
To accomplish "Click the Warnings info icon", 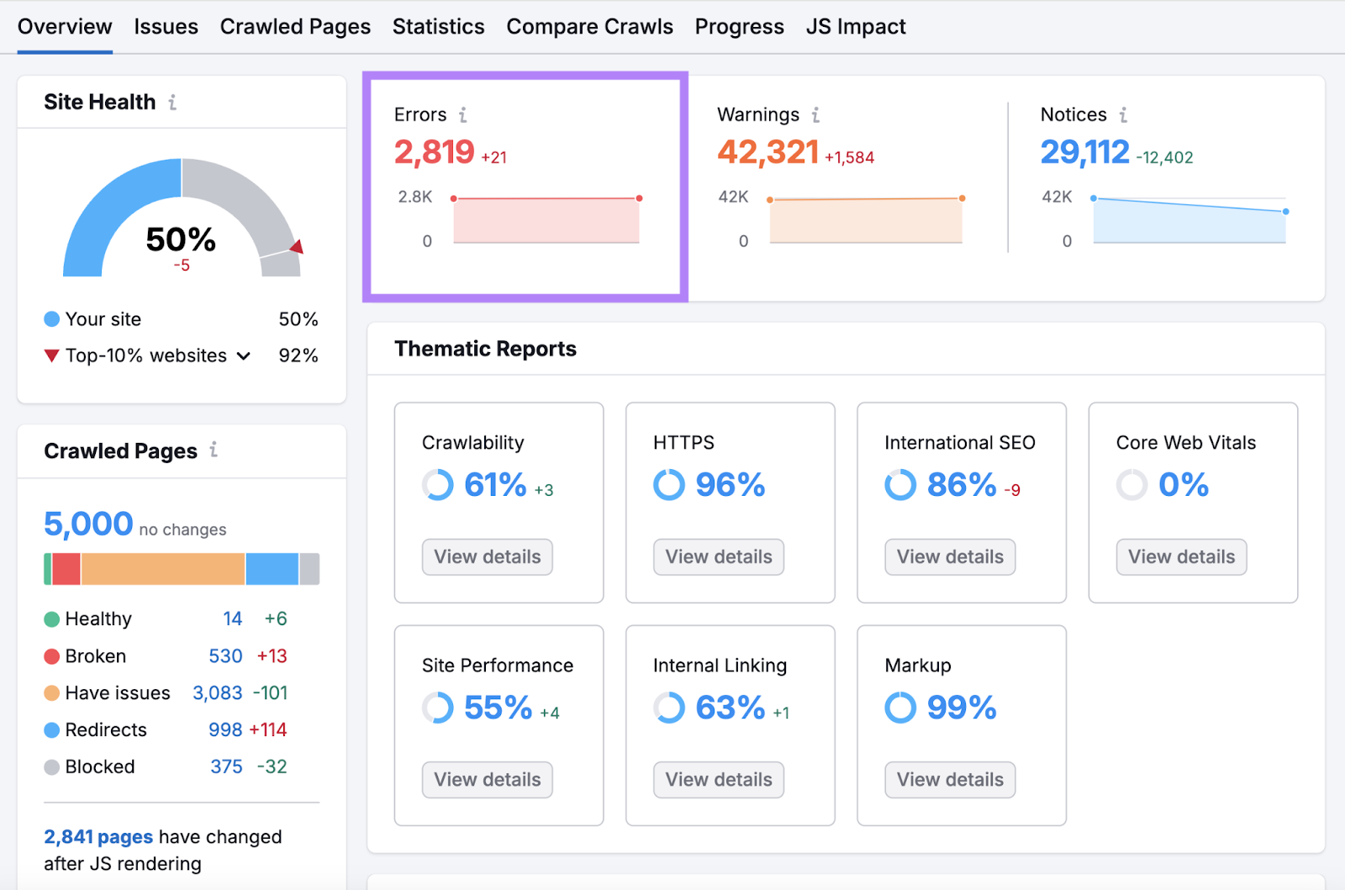I will pyautogui.click(x=815, y=114).
